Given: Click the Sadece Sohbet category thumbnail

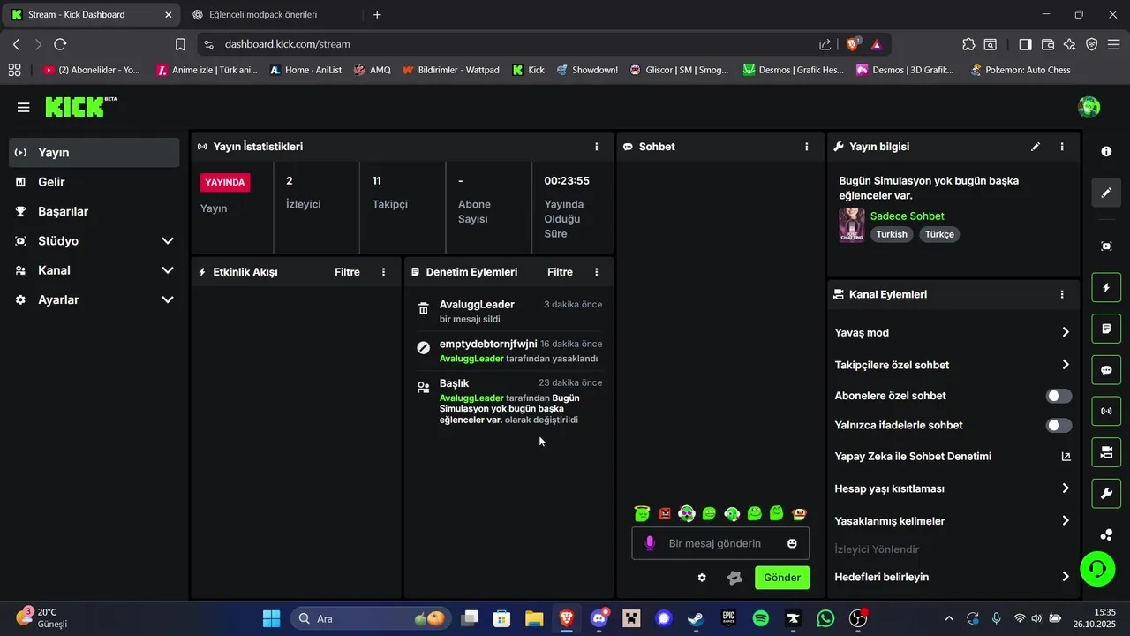Looking at the screenshot, I should 852,225.
